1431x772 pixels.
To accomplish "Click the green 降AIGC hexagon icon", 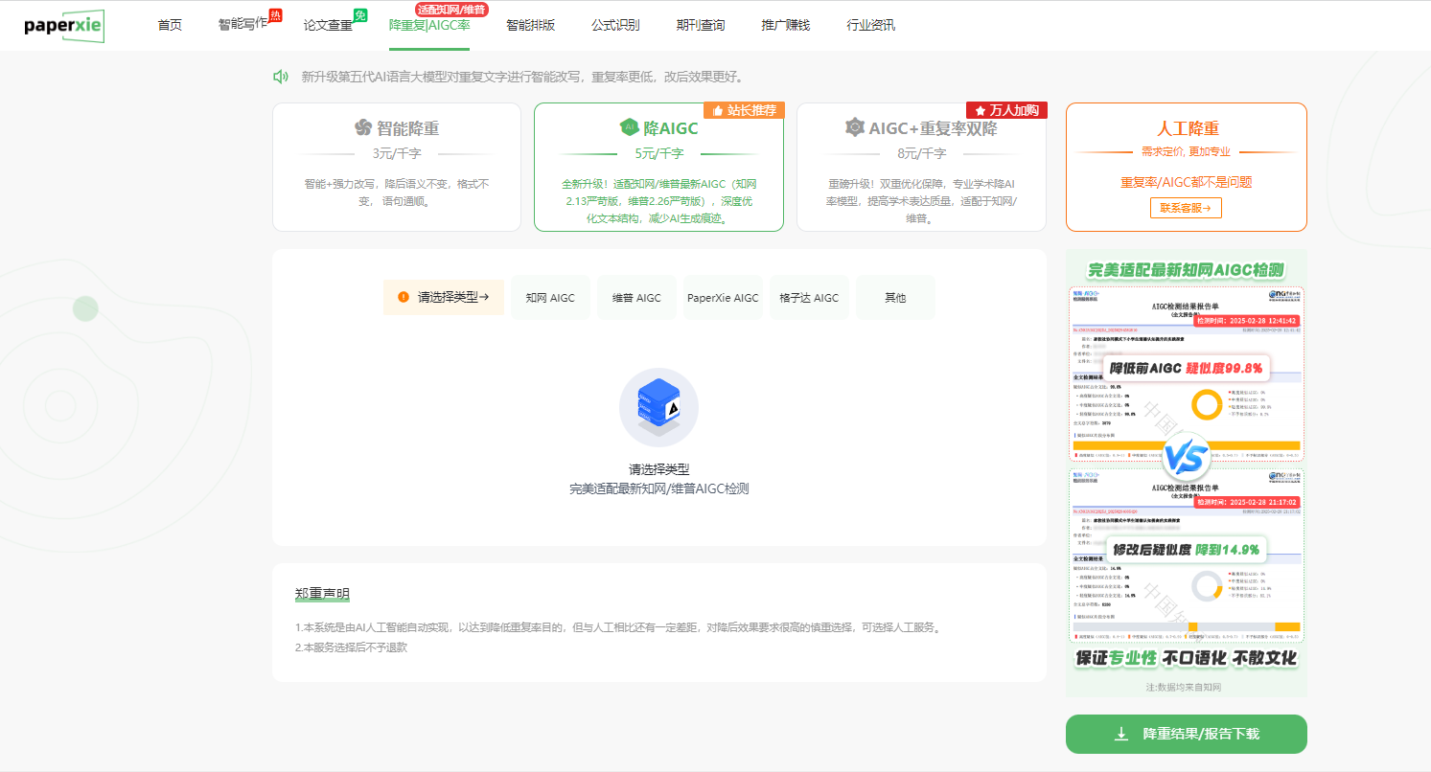I will [629, 127].
